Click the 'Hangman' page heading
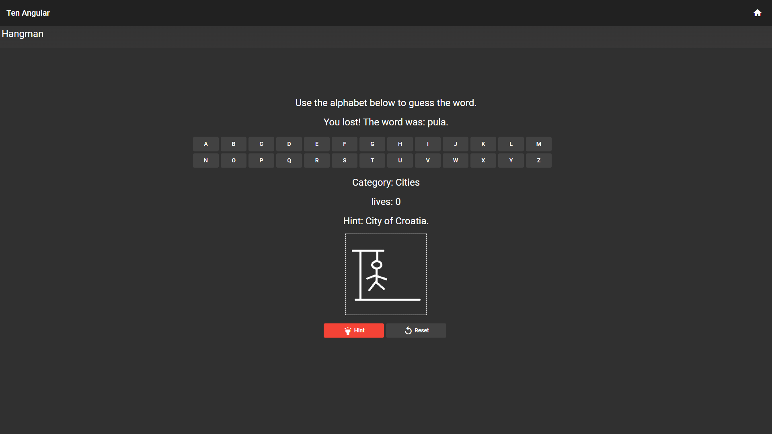This screenshot has width=772, height=434. tap(23, 34)
